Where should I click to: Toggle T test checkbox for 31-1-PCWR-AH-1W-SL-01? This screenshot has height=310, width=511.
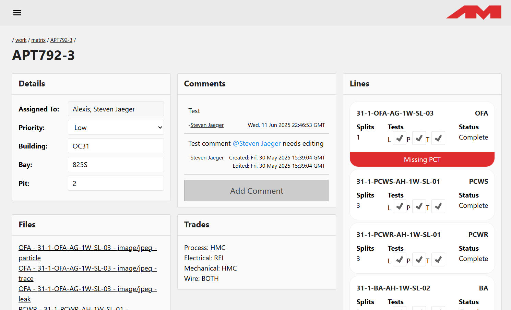tap(438, 260)
